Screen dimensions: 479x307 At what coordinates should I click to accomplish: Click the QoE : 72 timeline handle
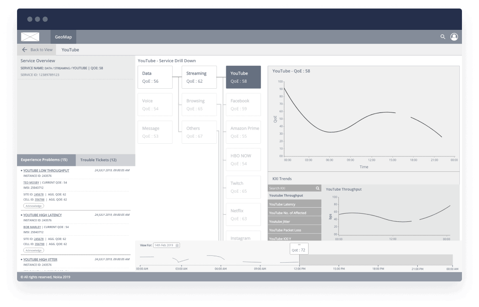[299, 249]
